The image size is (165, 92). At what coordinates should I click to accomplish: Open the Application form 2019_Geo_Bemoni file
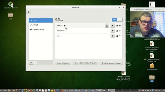coord(123,76)
